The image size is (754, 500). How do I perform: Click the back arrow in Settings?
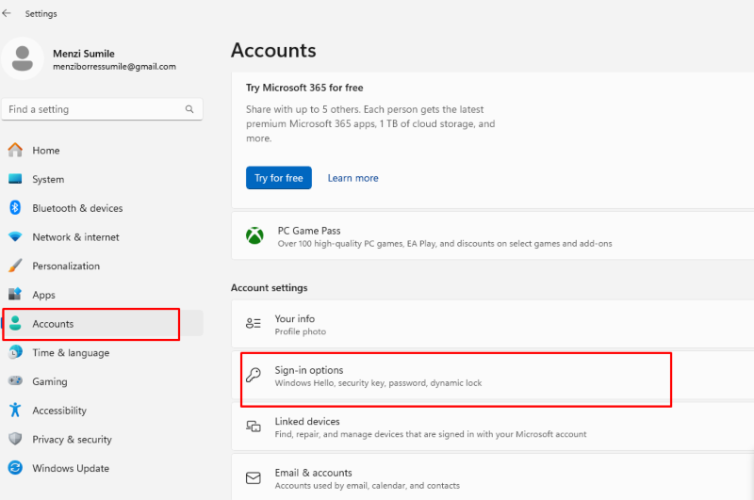click(x=7, y=13)
